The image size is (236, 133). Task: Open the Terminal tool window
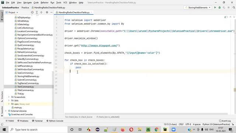37,121
